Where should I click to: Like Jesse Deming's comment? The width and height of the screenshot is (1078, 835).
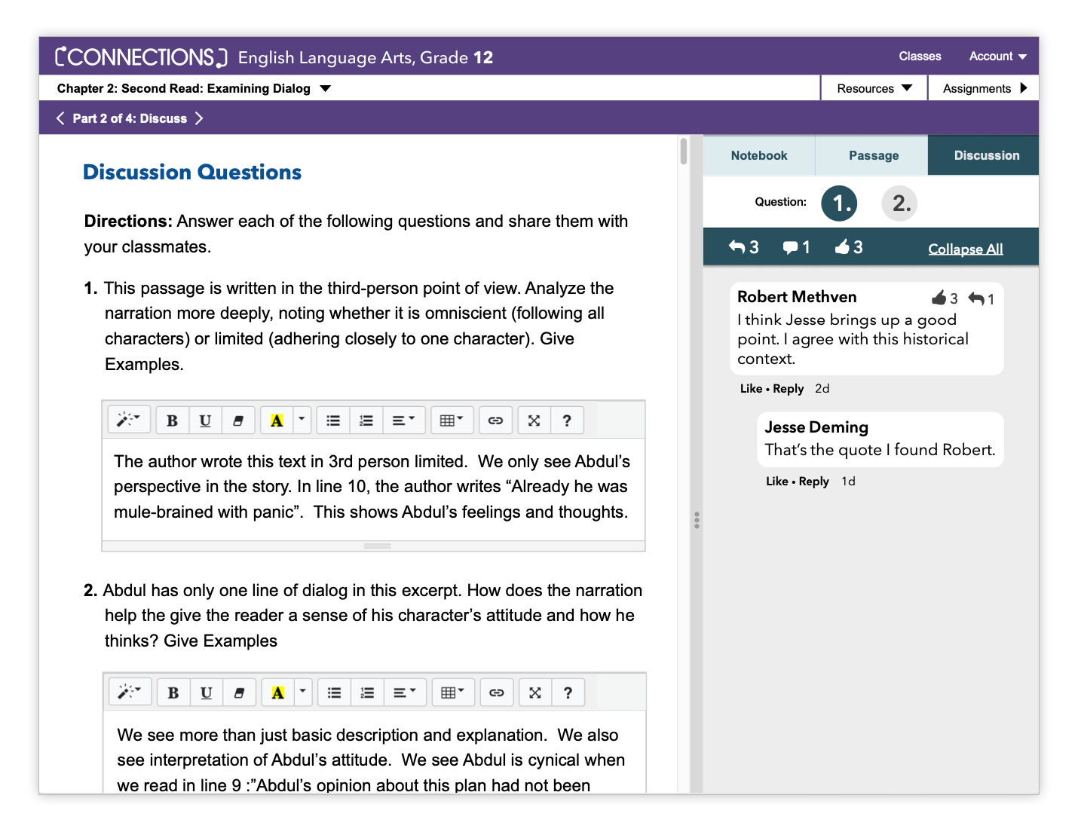(777, 482)
